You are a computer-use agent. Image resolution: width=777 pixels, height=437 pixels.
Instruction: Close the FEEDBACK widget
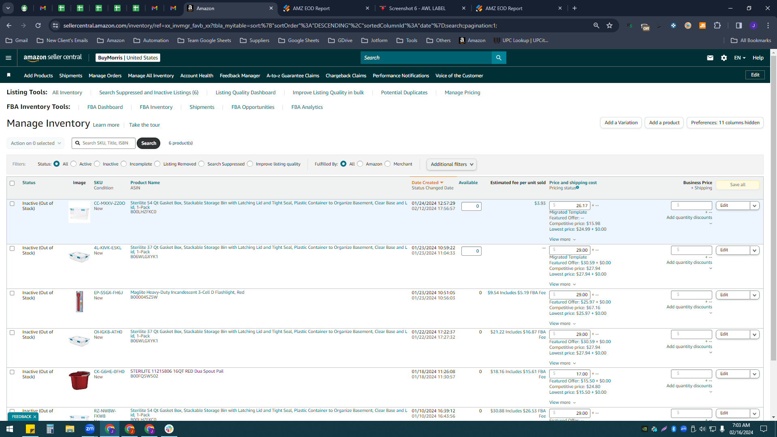[x=35, y=416]
